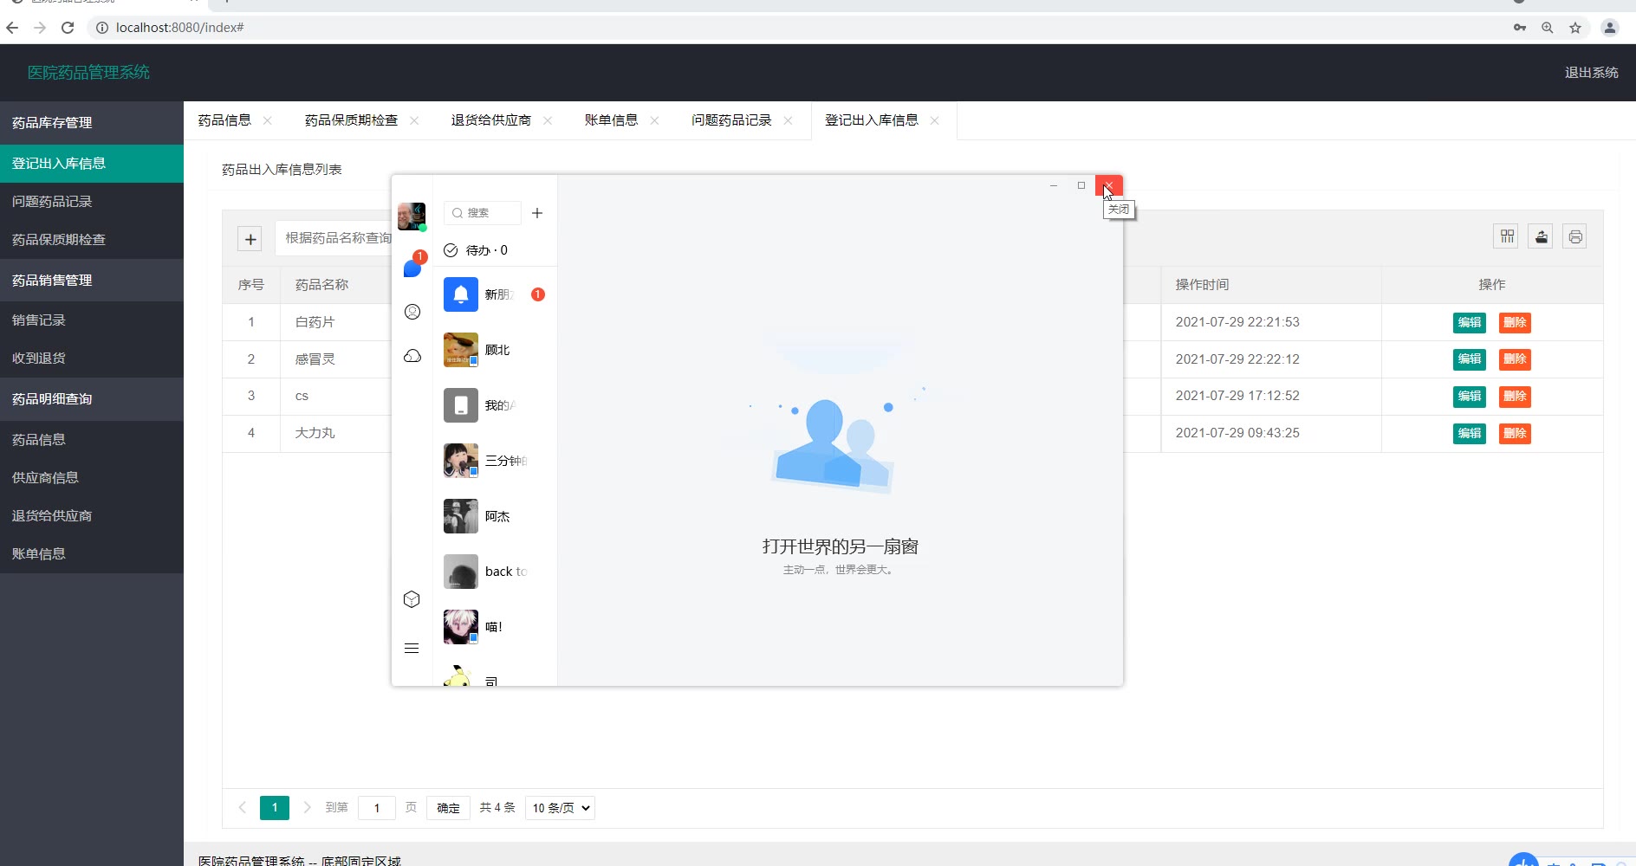
Task: Delete the 17:12:52 row record
Action: (x=1515, y=397)
